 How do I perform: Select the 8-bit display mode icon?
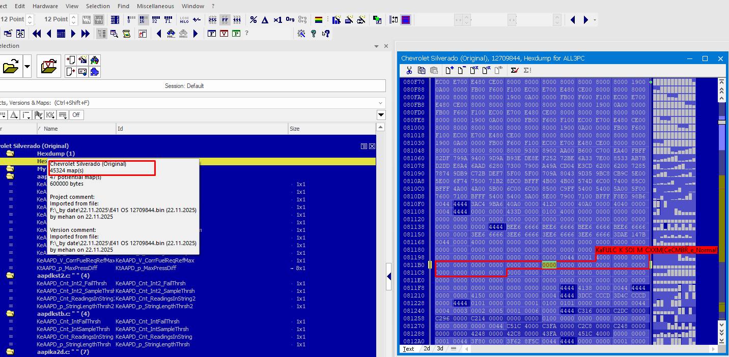coord(130,20)
